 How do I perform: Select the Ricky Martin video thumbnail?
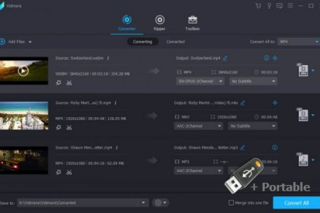[x=24, y=116]
